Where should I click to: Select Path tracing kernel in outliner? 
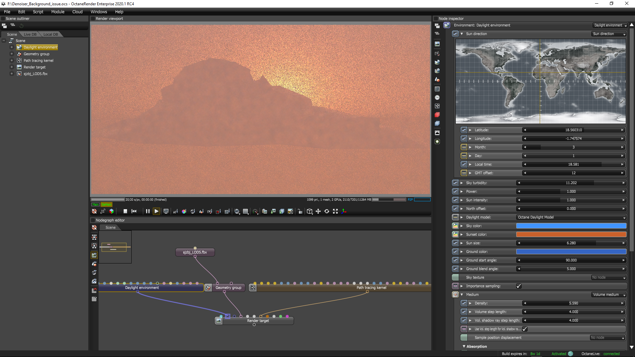click(x=38, y=60)
